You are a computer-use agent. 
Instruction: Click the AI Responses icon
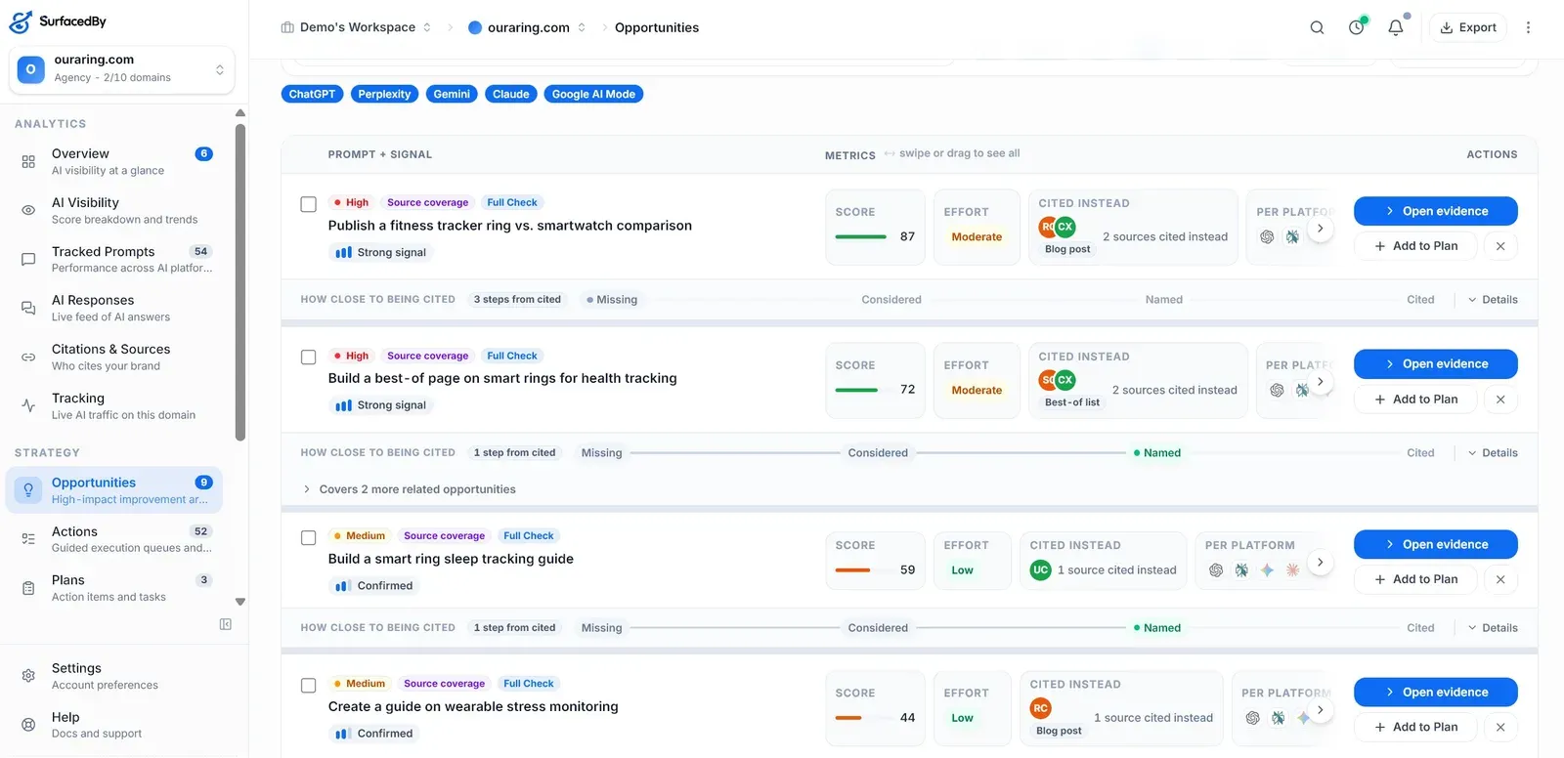28,308
